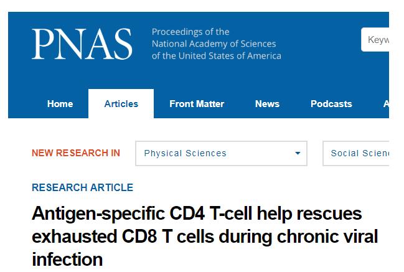Expand the Social Sciences dropdown

coord(356,153)
